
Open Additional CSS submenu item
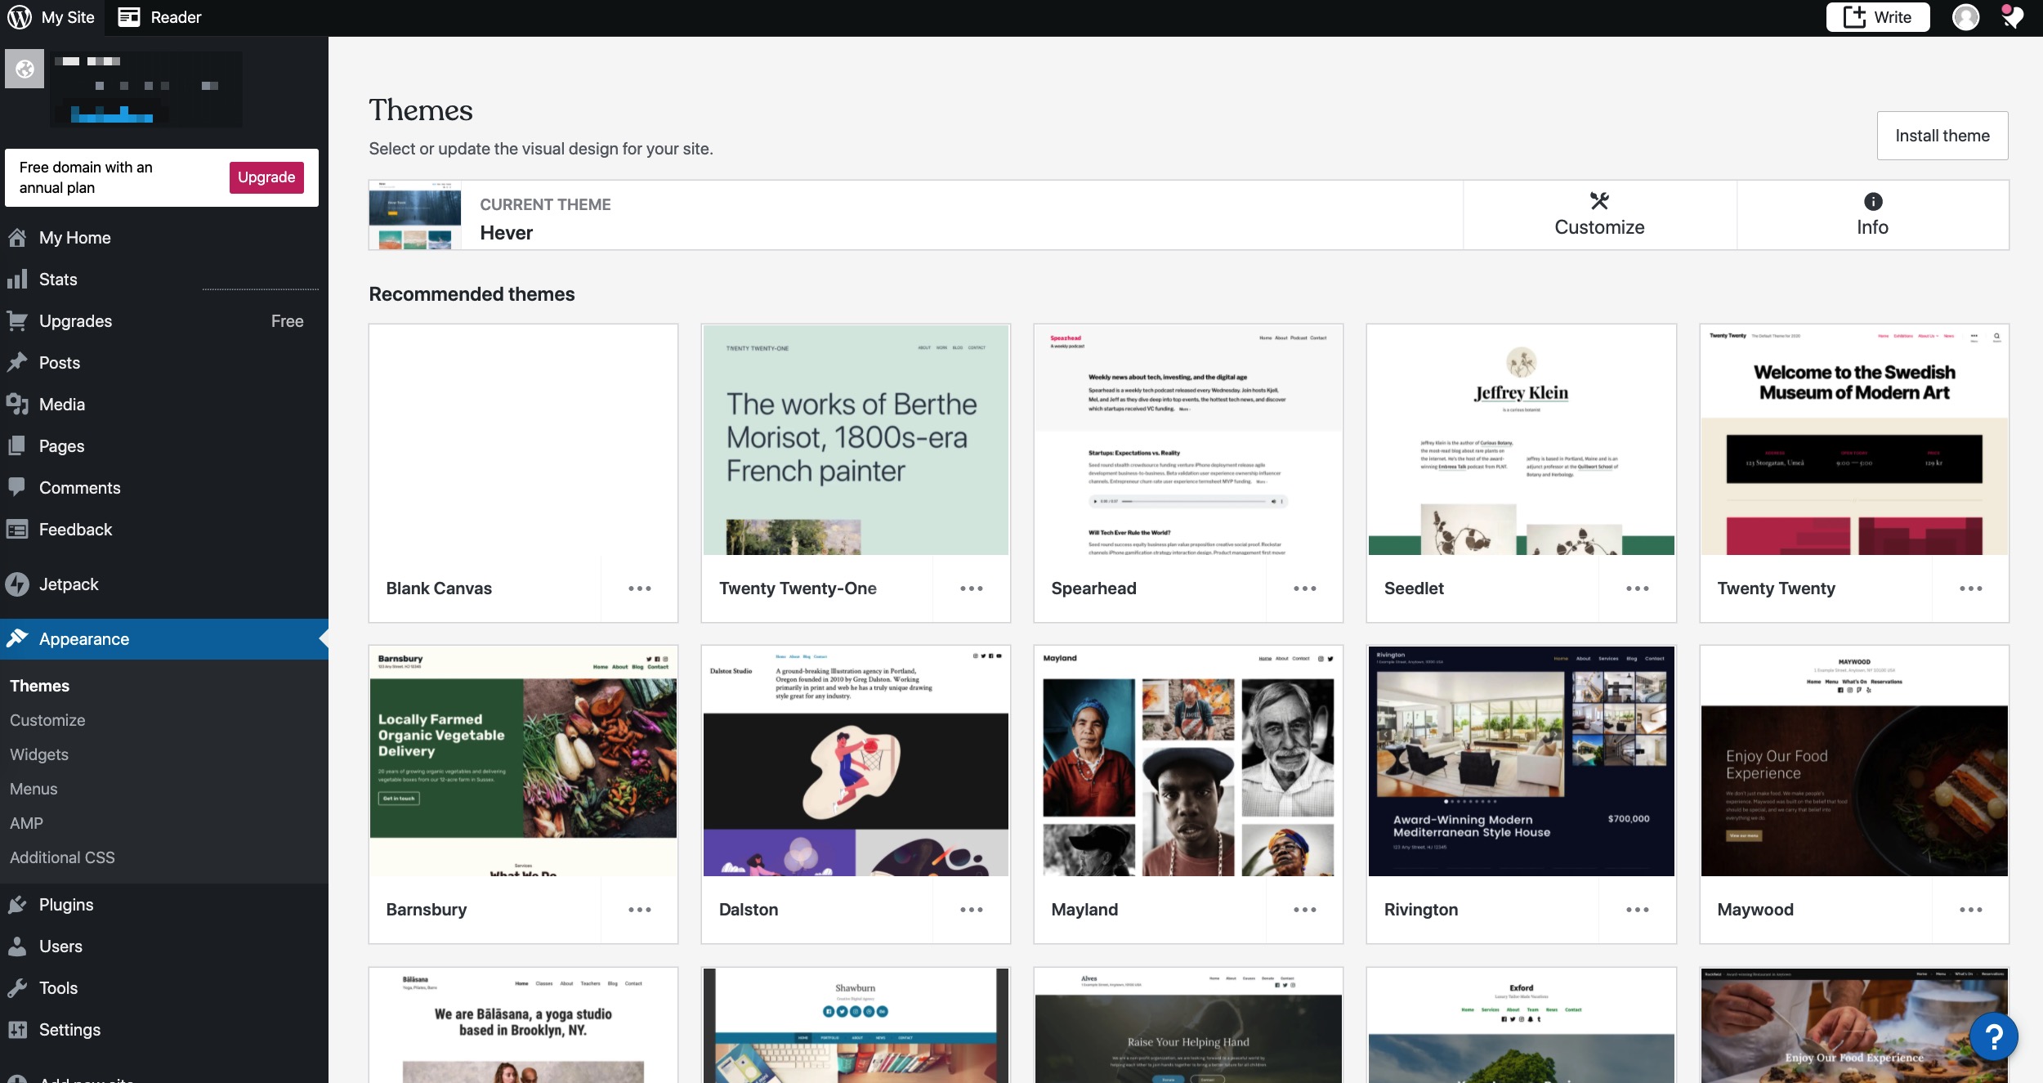pyautogui.click(x=62, y=857)
